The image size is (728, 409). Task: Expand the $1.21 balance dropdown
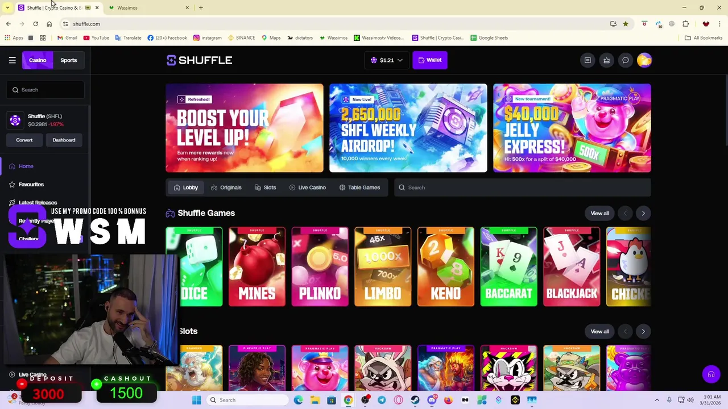point(387,60)
